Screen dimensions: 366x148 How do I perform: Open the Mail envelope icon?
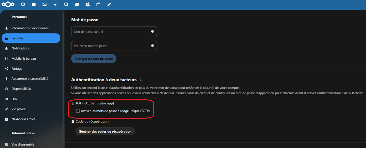click(77, 4)
